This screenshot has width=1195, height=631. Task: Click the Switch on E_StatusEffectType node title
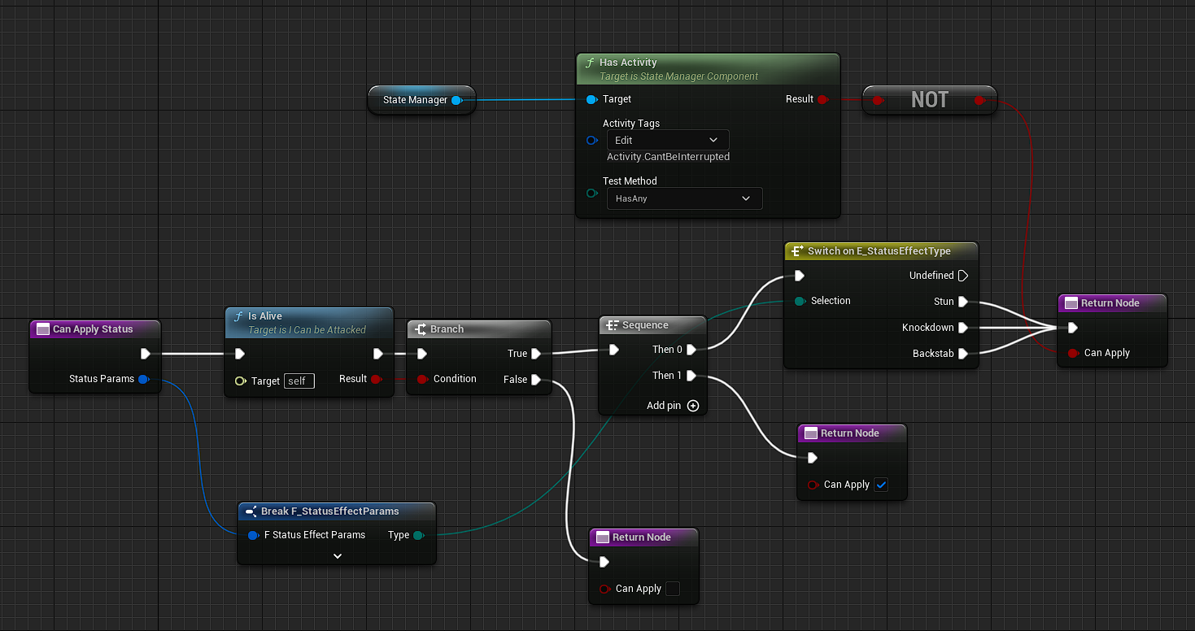click(879, 251)
